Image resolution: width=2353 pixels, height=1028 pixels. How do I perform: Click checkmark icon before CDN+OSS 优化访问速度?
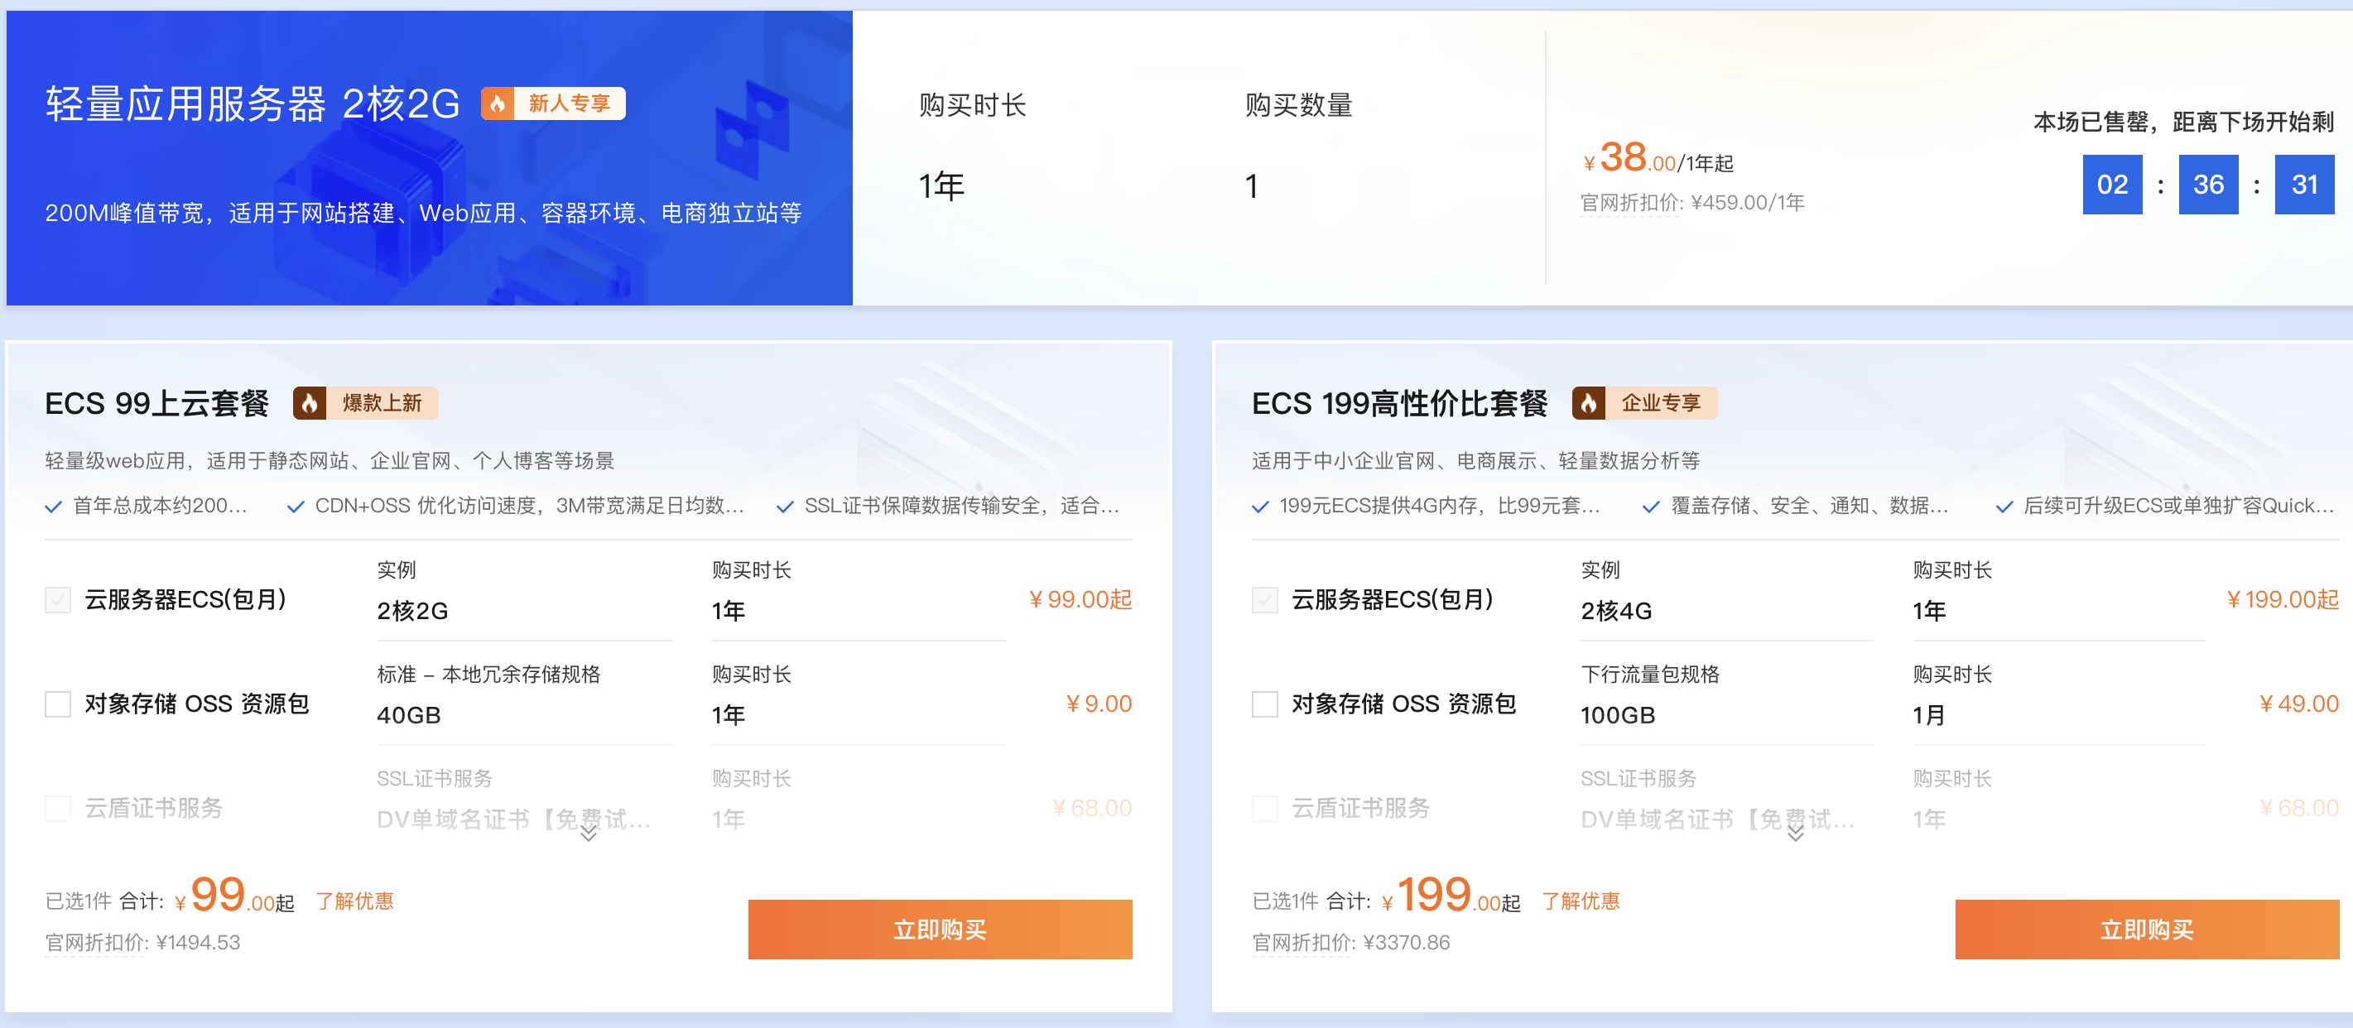[x=295, y=507]
